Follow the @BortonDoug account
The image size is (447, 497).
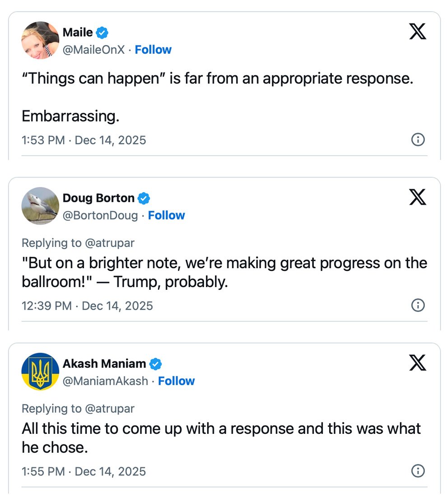click(x=167, y=215)
